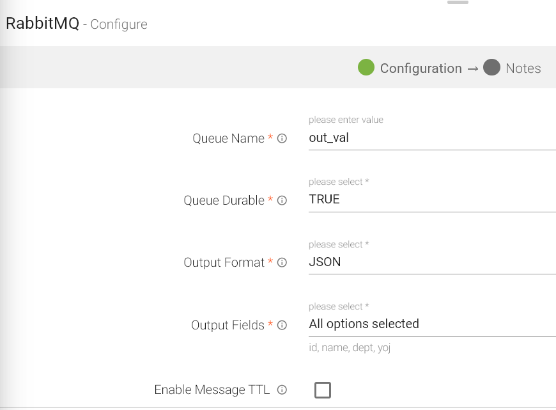Open the Queue Durable dropdown showing TRUE

coord(431,200)
